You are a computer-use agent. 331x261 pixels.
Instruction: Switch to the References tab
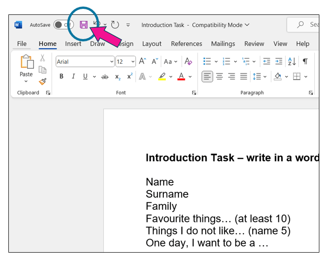[186, 44]
